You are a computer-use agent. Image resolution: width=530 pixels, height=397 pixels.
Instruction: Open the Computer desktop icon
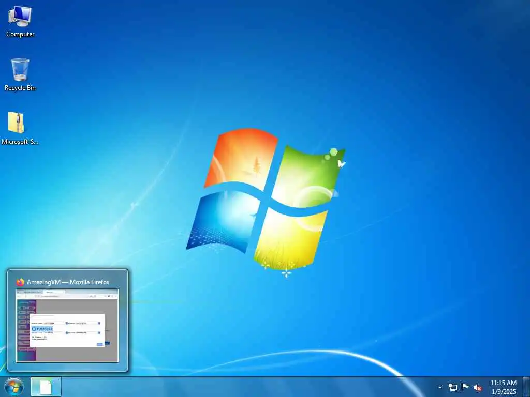pos(20,21)
